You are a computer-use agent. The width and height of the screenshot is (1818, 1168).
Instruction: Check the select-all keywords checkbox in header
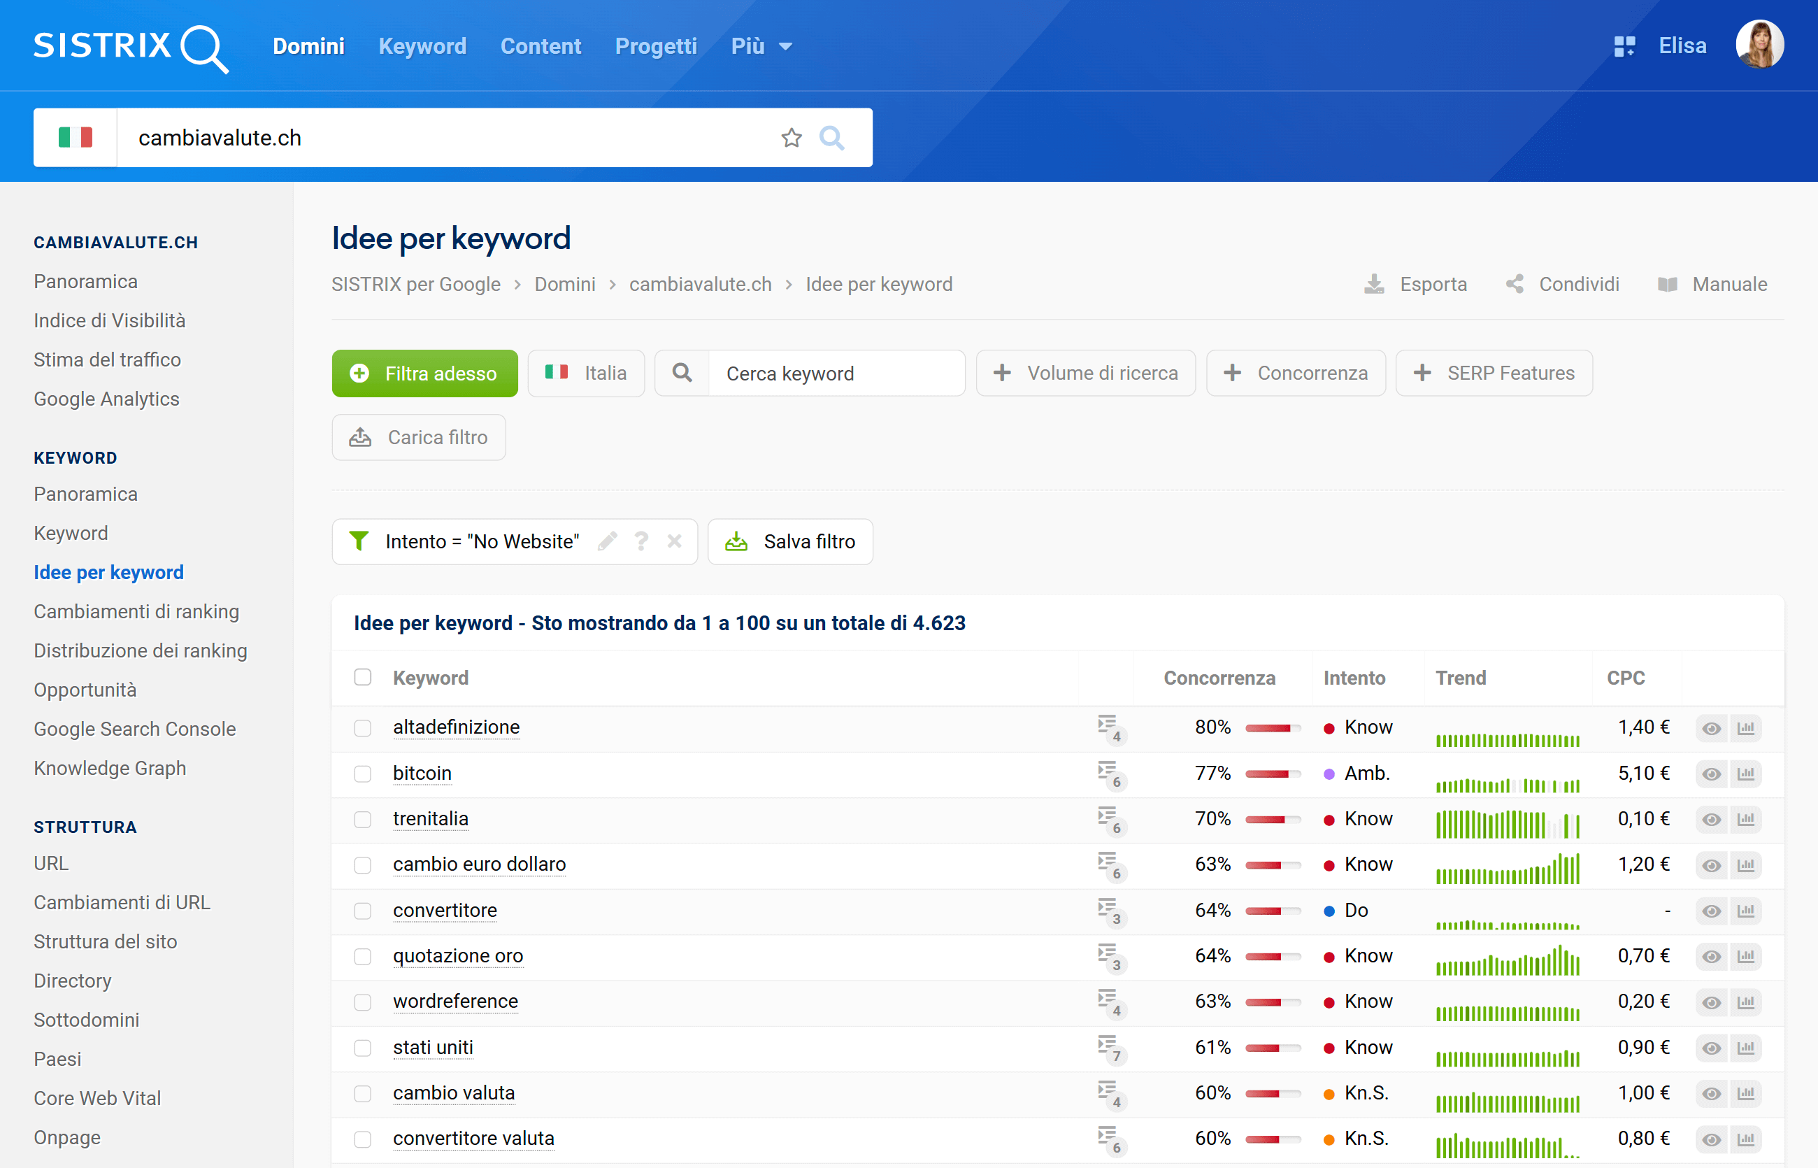pos(362,677)
